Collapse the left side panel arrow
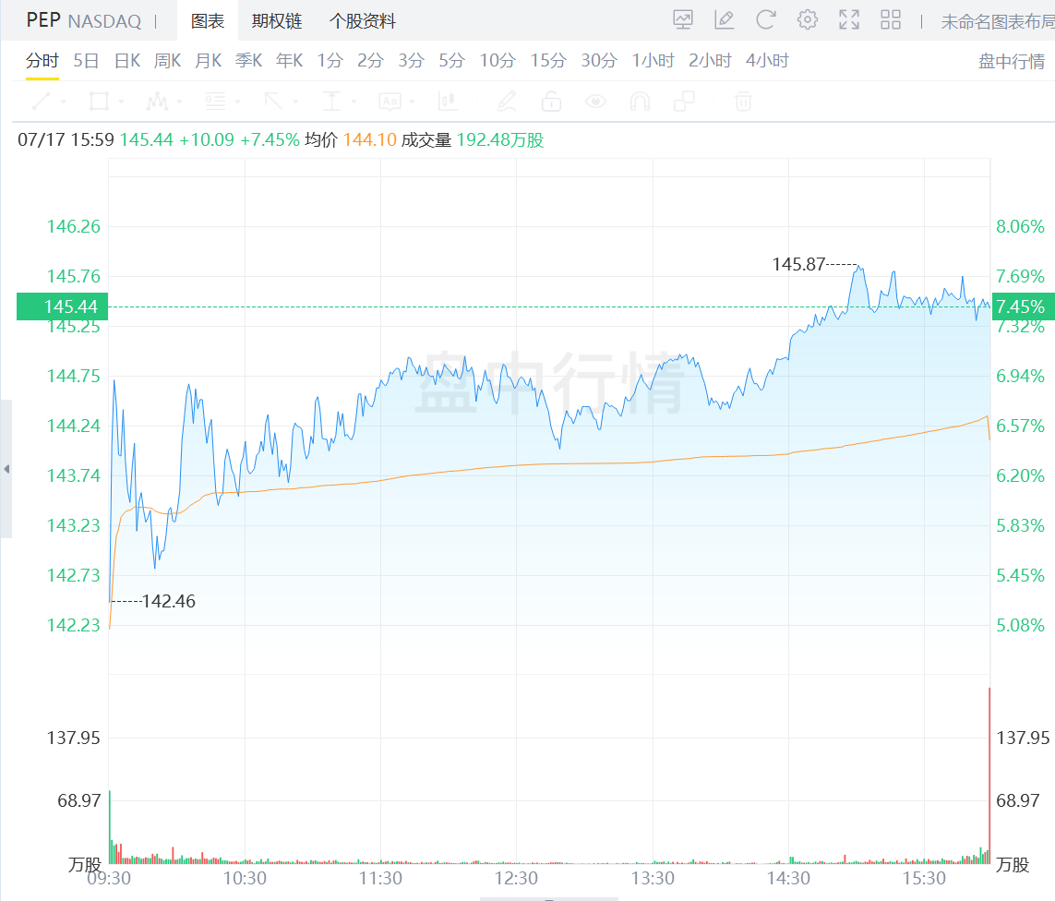The width and height of the screenshot is (1055, 901). click(x=6, y=469)
